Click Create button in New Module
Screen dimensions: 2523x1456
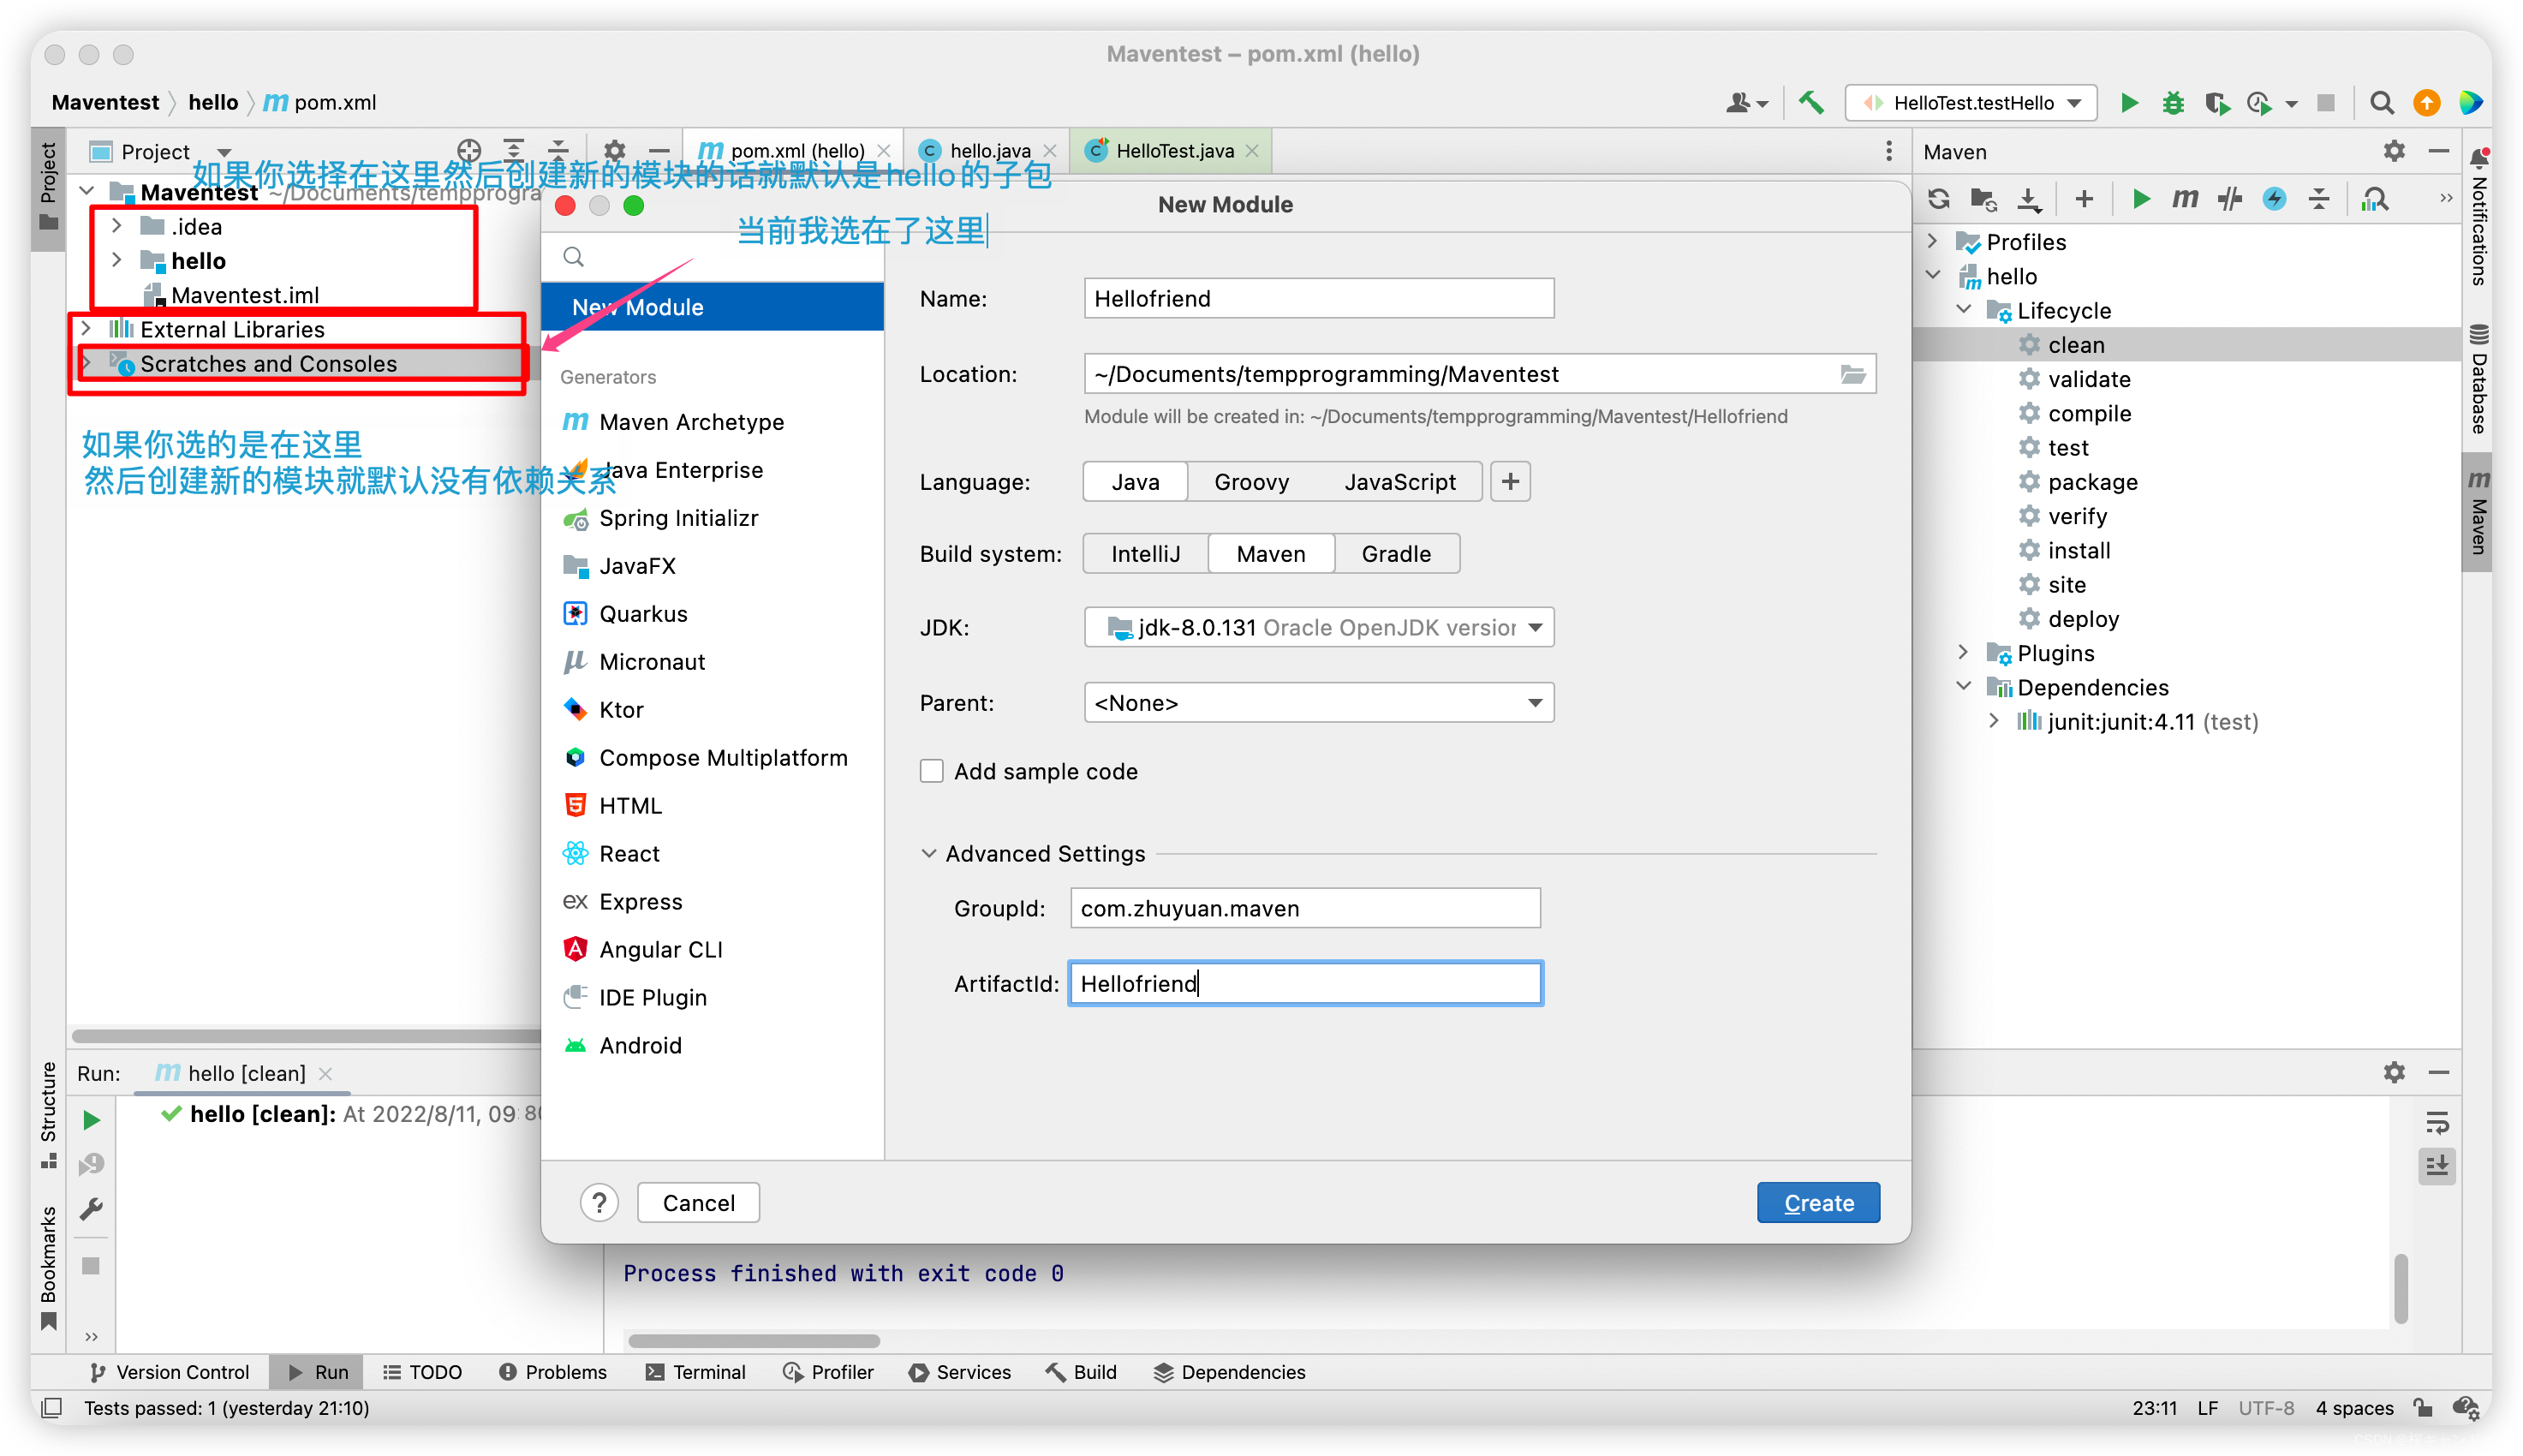(1817, 1202)
